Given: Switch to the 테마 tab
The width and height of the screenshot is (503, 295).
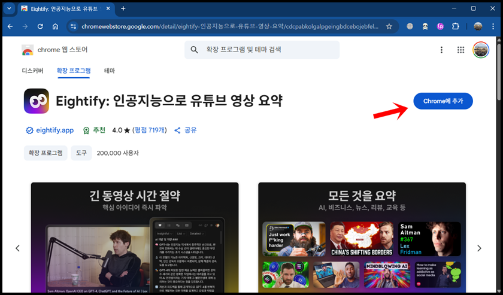Looking at the screenshot, I should tap(110, 71).
